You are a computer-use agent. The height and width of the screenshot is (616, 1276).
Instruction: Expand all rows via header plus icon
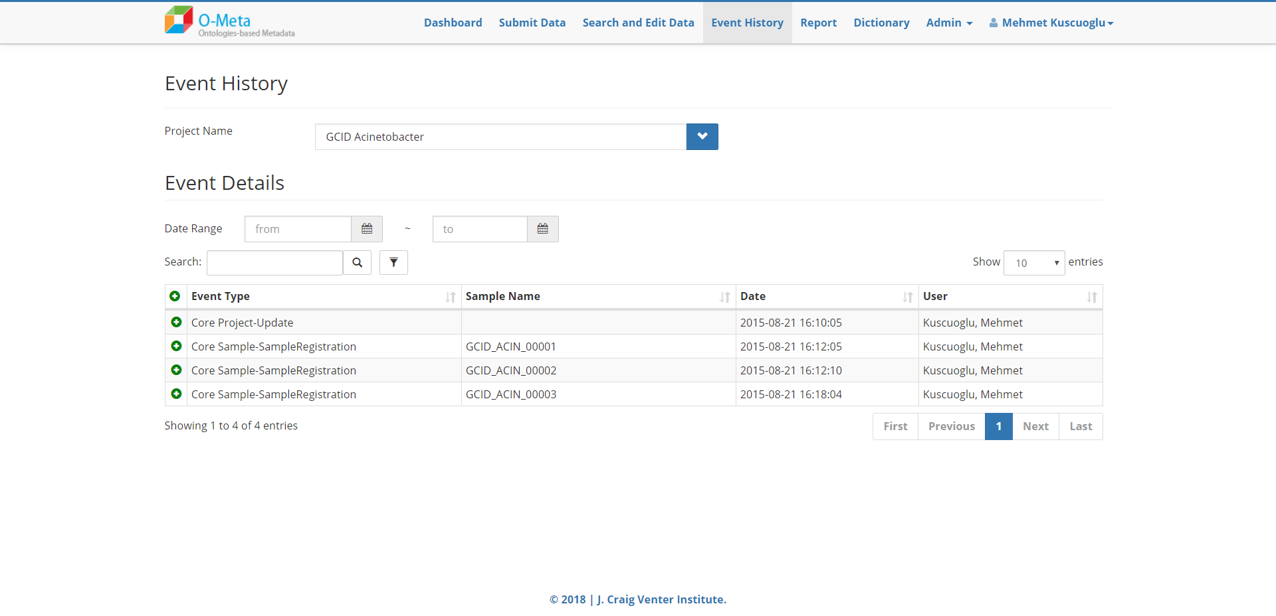point(175,296)
